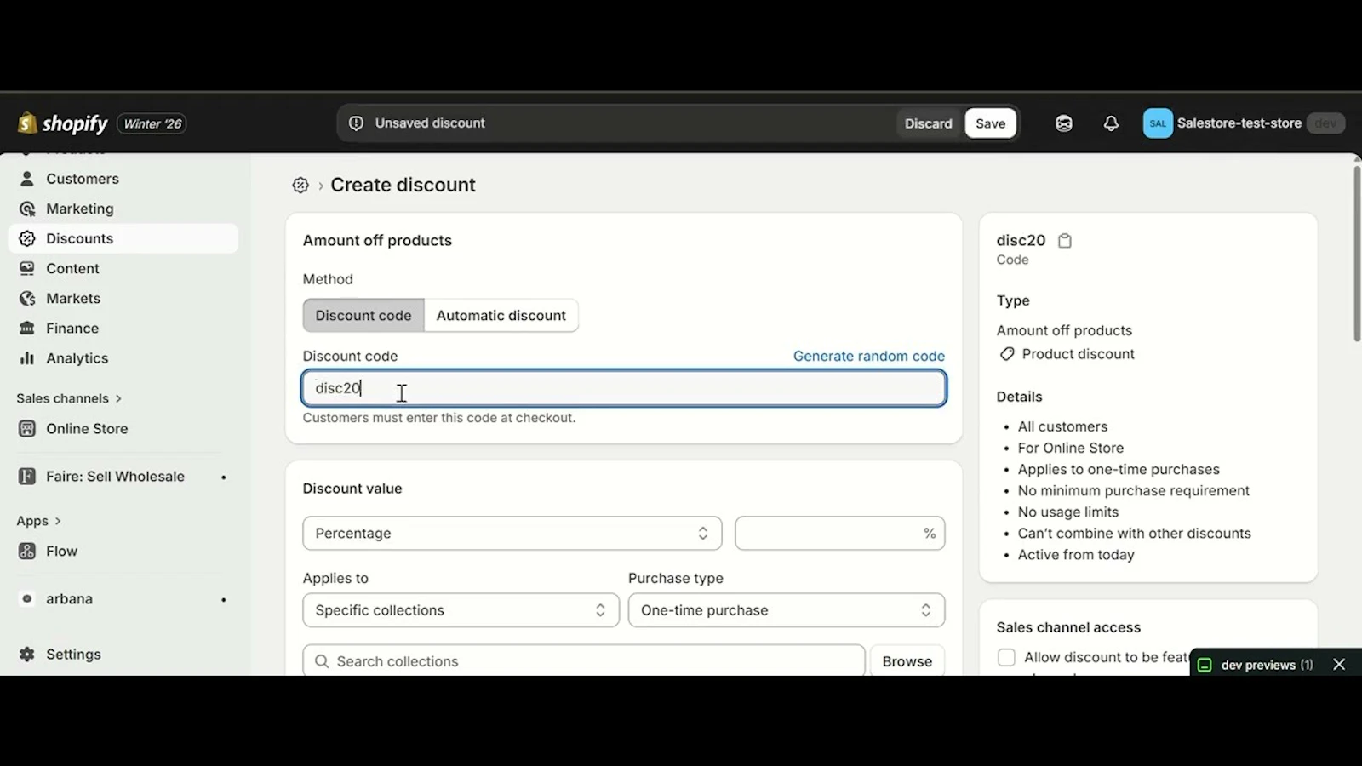Click the Content image icon

[27, 268]
